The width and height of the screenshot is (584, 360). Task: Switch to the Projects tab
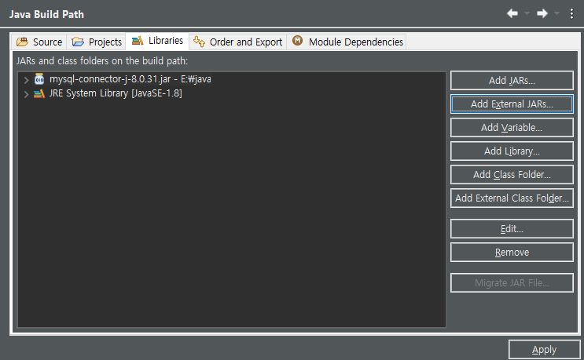pos(97,42)
